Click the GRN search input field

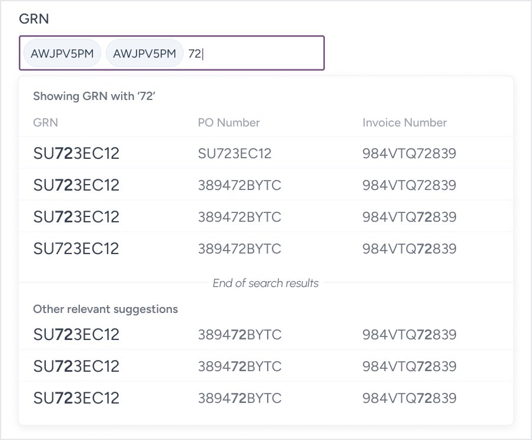pyautogui.click(x=259, y=54)
